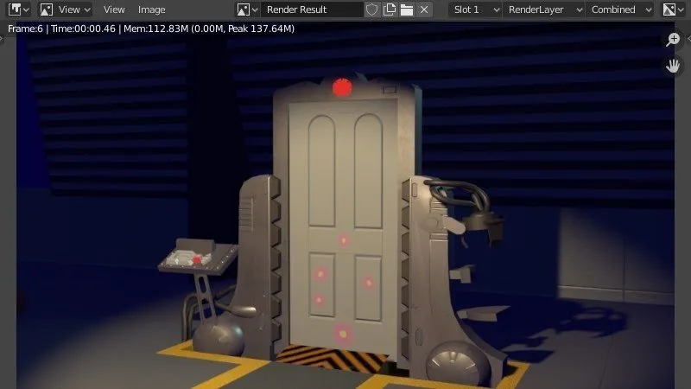691x389 pixels.
Task: Toggle fake user shield icon
Action: tap(372, 10)
